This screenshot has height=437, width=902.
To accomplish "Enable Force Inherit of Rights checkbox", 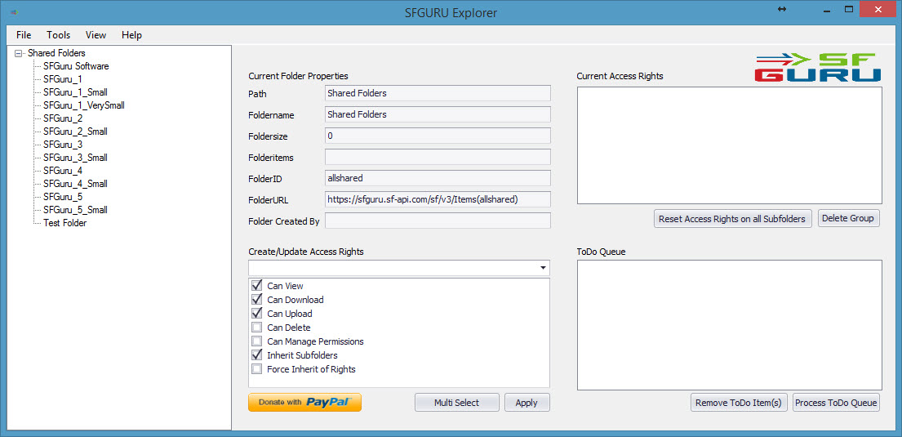I will (x=256, y=369).
